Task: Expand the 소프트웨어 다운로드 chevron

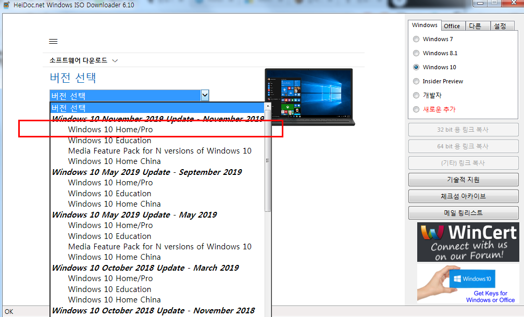Action: 115,61
